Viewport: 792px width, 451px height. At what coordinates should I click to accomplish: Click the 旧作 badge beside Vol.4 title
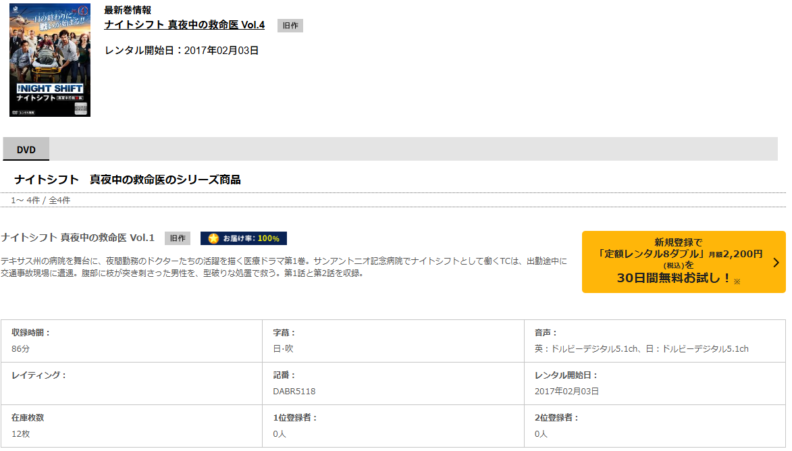point(290,25)
